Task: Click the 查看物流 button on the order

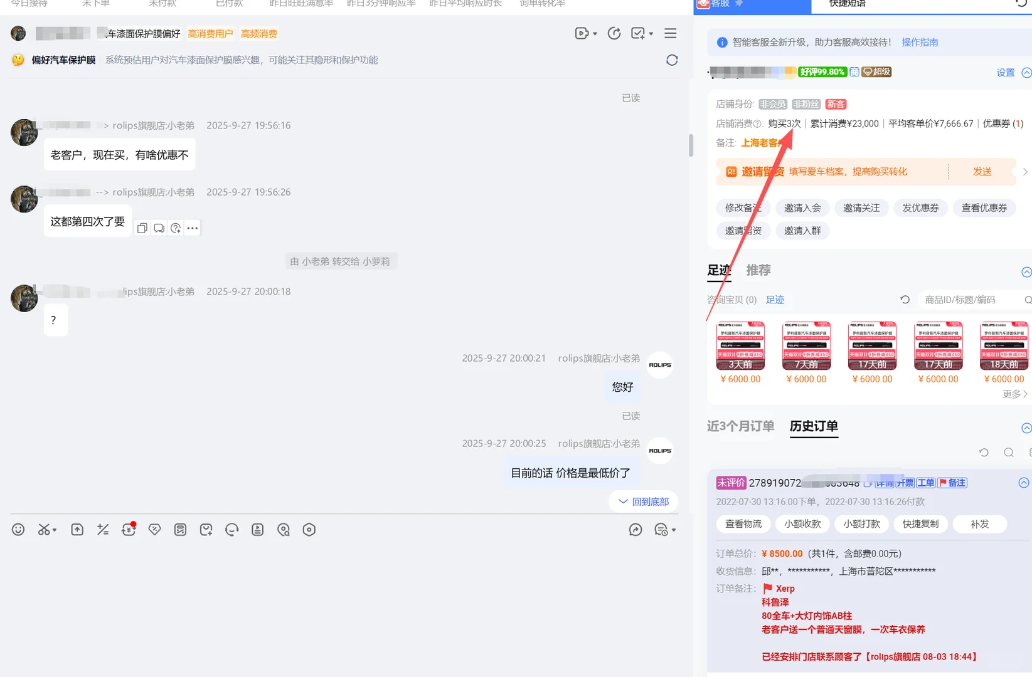Action: [x=743, y=523]
